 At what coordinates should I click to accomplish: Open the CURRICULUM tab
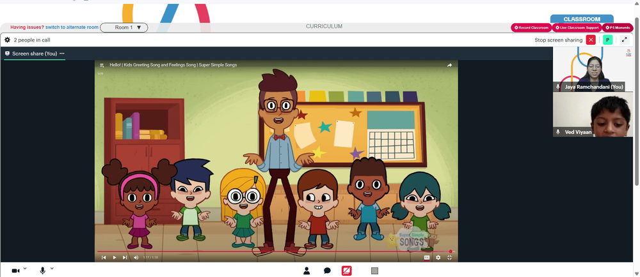coord(324,26)
